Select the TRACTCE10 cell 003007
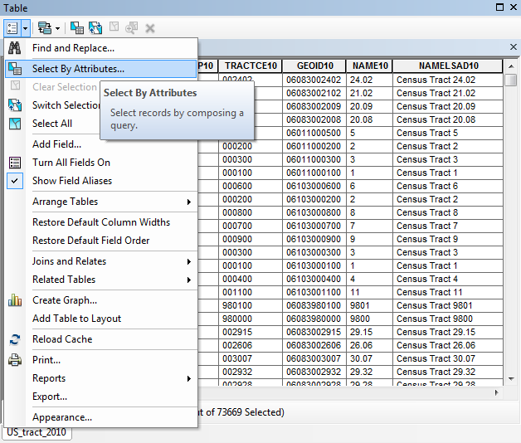Viewport: 521px width, 443px height. [251, 358]
